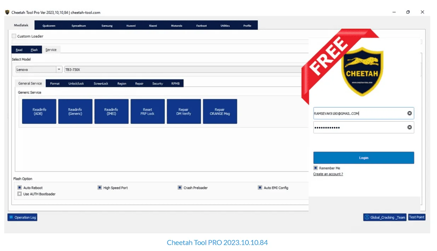
Task: Switch to the Profile tab
Action: point(247,25)
